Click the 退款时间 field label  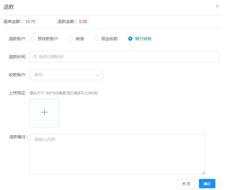(x=17, y=57)
